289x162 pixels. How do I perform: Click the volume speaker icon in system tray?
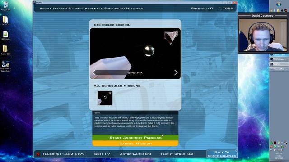click(x=282, y=150)
